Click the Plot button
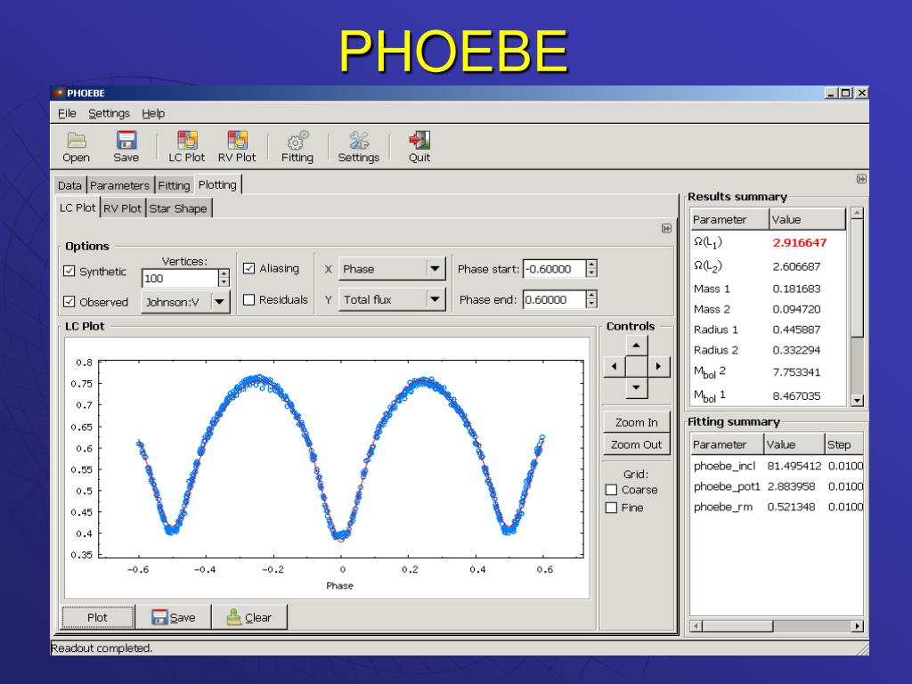912x684 pixels. click(98, 617)
